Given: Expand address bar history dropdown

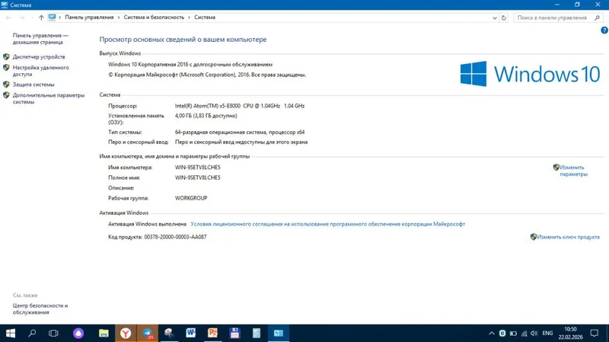Looking at the screenshot, I should point(494,18).
